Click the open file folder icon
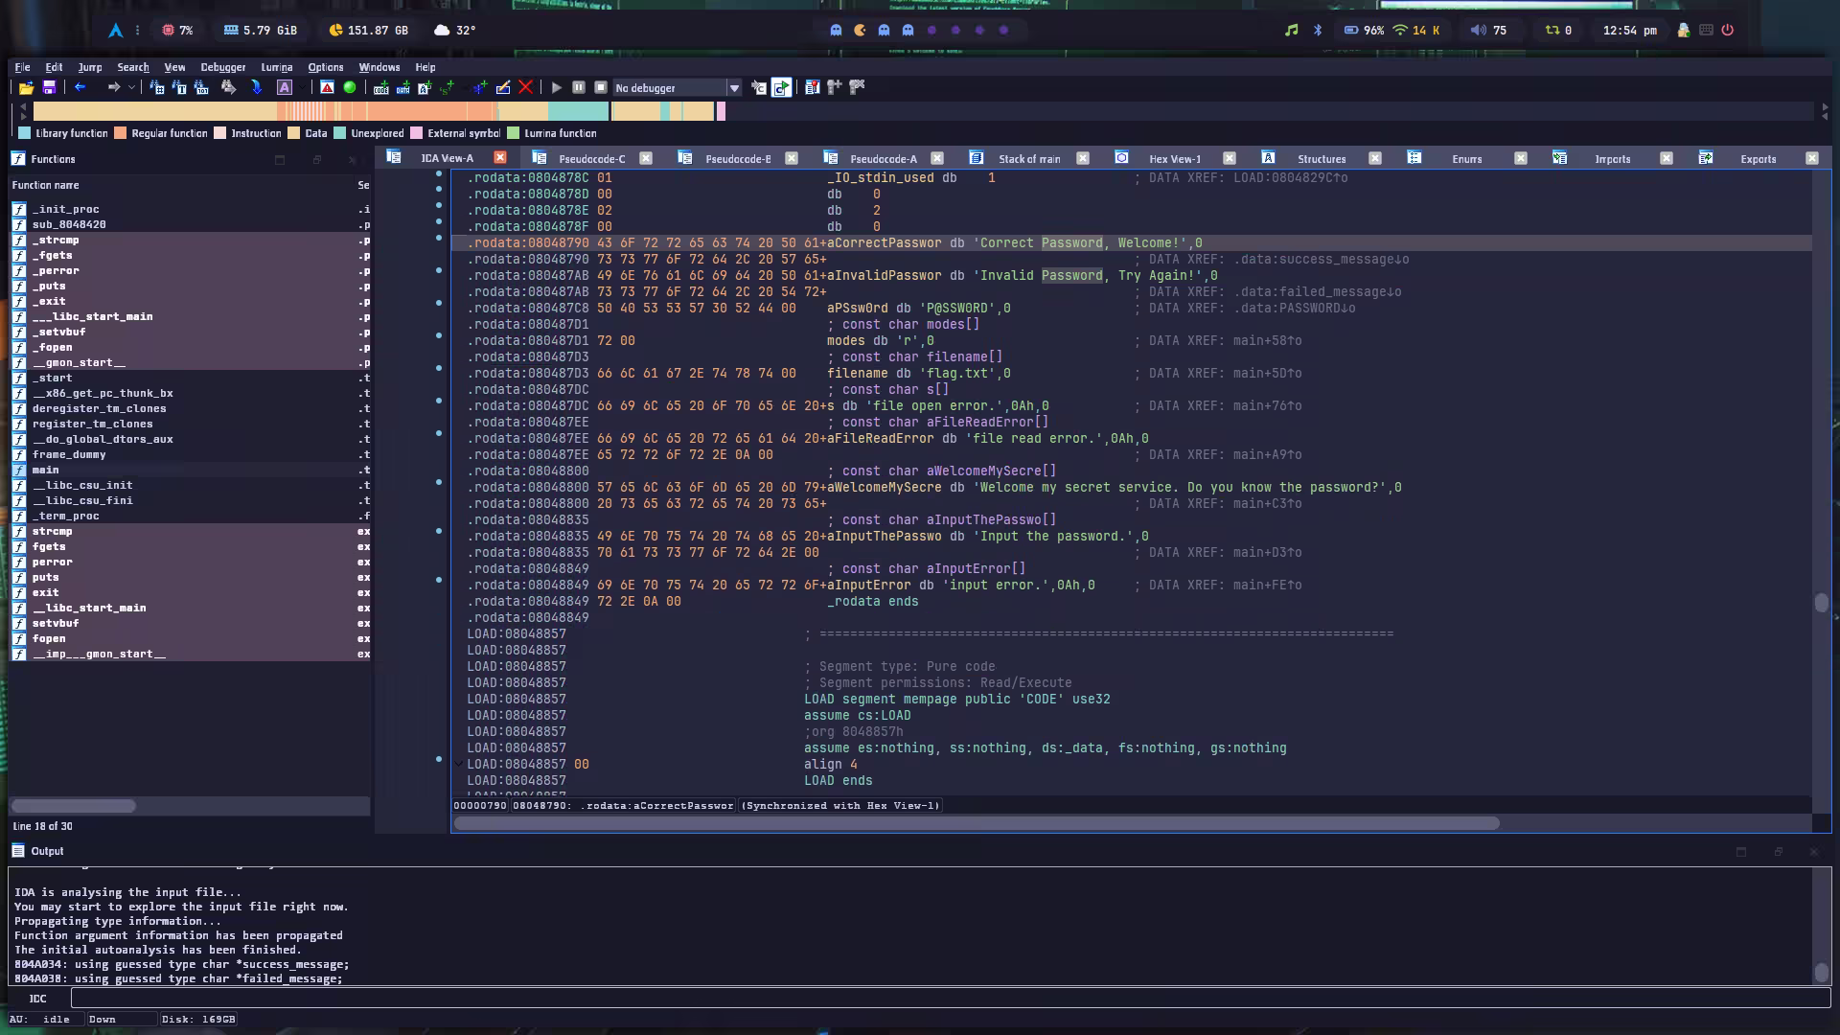1840x1035 pixels. click(x=26, y=87)
